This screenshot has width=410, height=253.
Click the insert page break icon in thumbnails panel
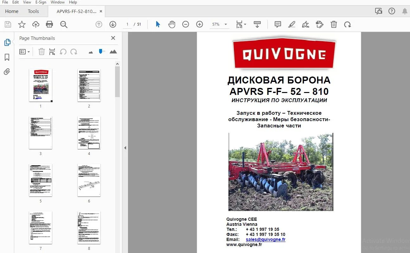52,52
